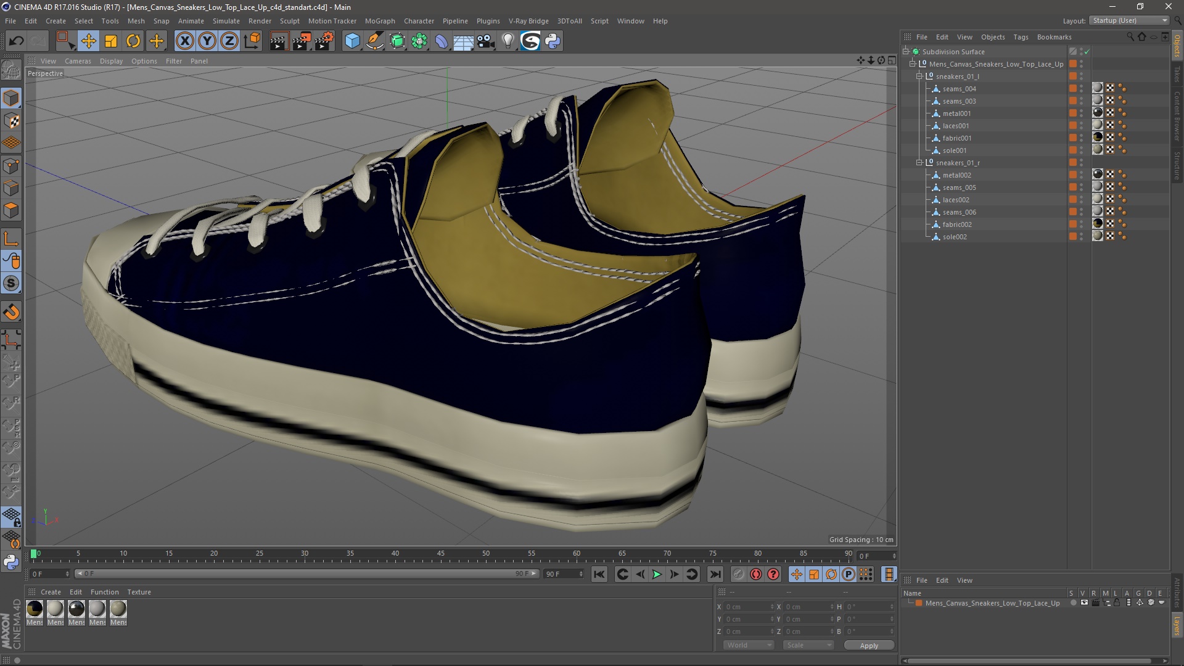This screenshot has height=666, width=1184.
Task: Add a Floor environment object
Action: tap(464, 41)
